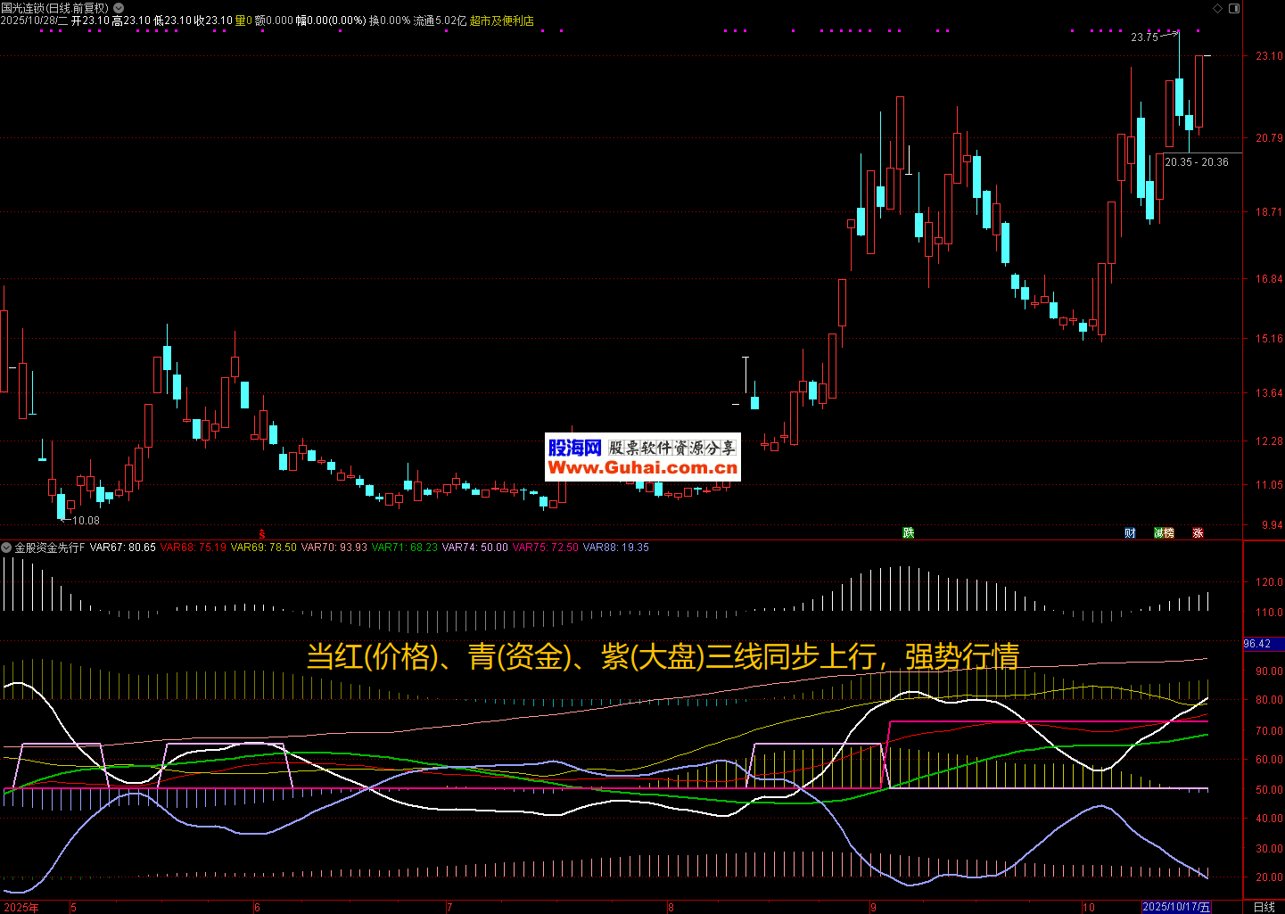Click the green 减 marker icon
This screenshot has width=1285, height=914.
click(1158, 533)
